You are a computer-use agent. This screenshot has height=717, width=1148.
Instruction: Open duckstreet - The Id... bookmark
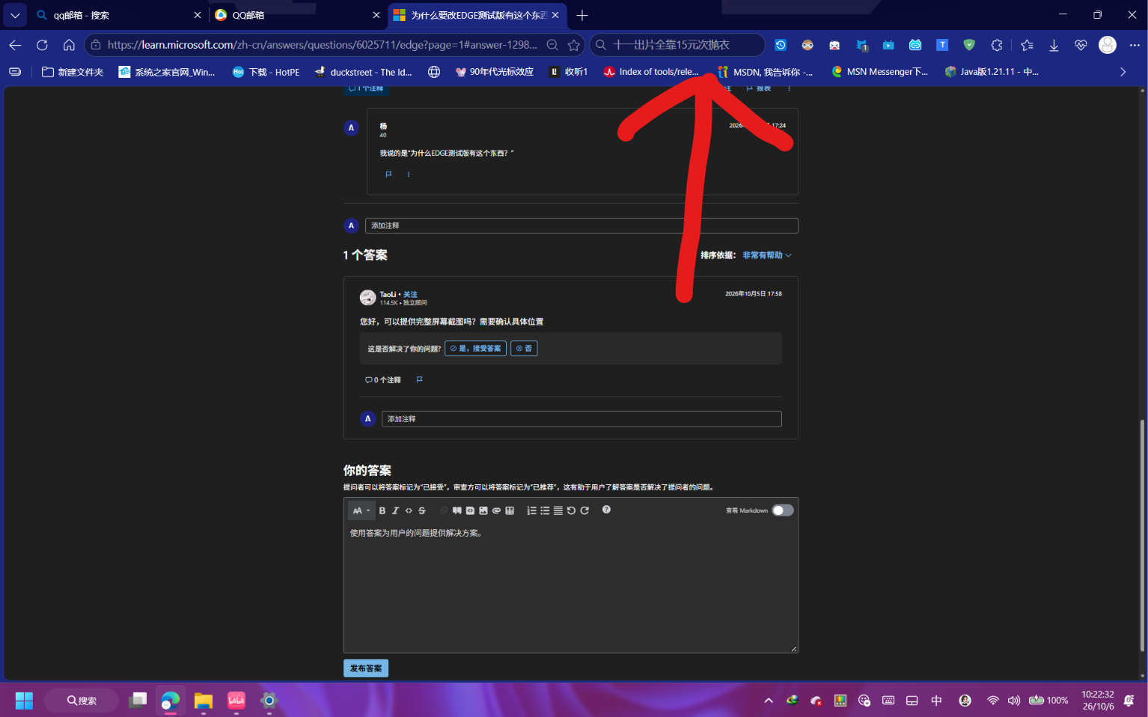coord(364,72)
